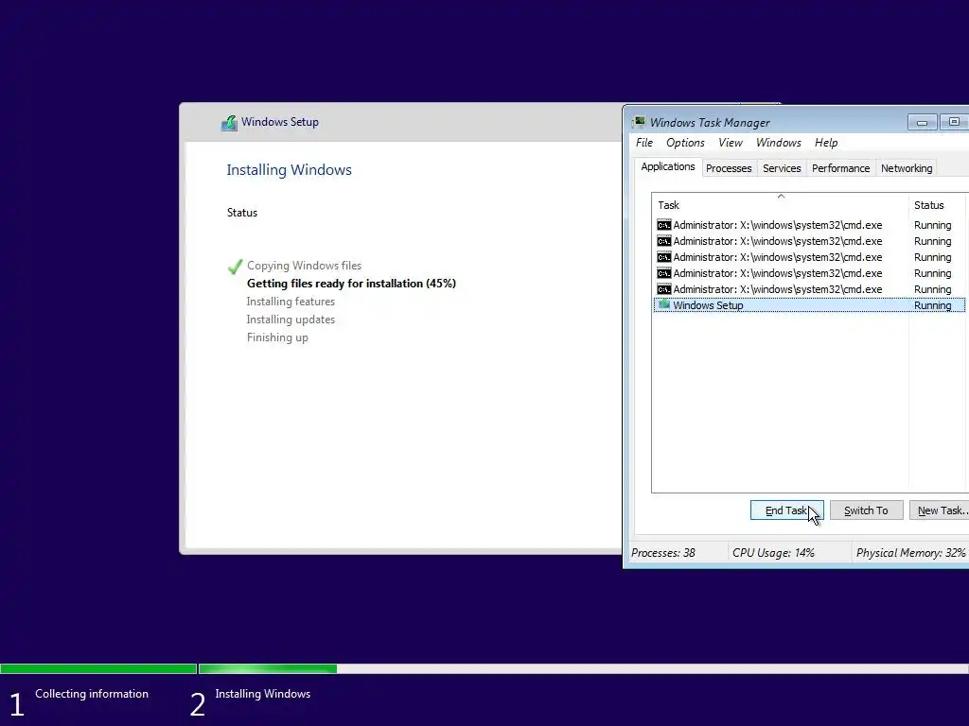Screen dimensions: 969x726
Task: Switch to the Performance tab
Action: pos(840,168)
